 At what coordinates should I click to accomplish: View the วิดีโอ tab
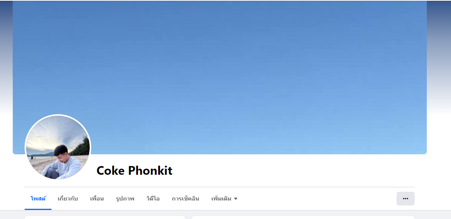click(x=153, y=199)
